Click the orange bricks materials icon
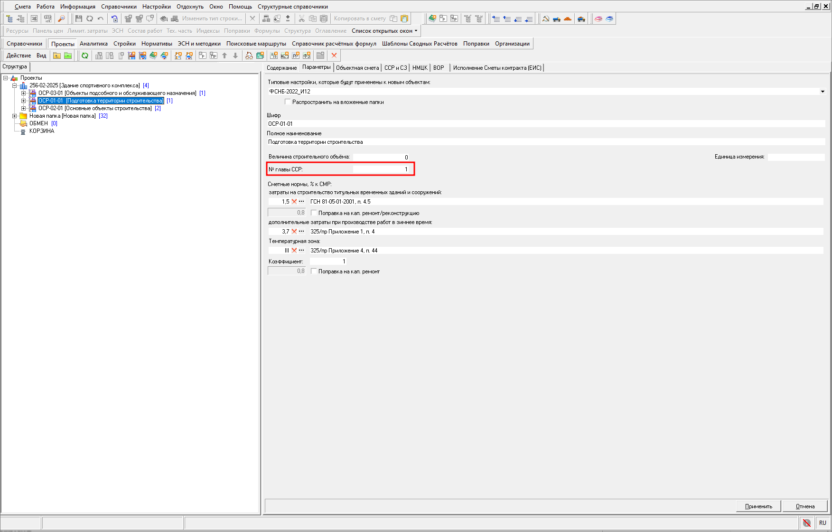The image size is (832, 532). [568, 19]
